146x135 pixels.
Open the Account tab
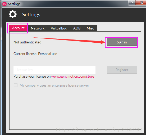pos(18,28)
